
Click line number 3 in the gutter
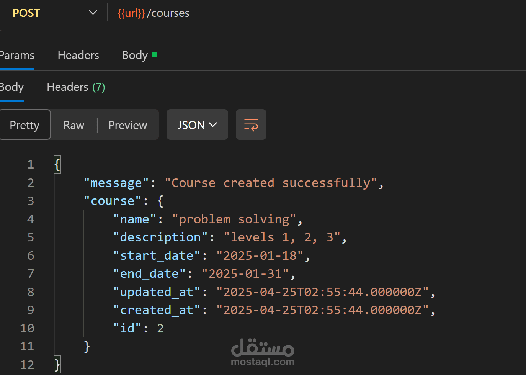31,201
